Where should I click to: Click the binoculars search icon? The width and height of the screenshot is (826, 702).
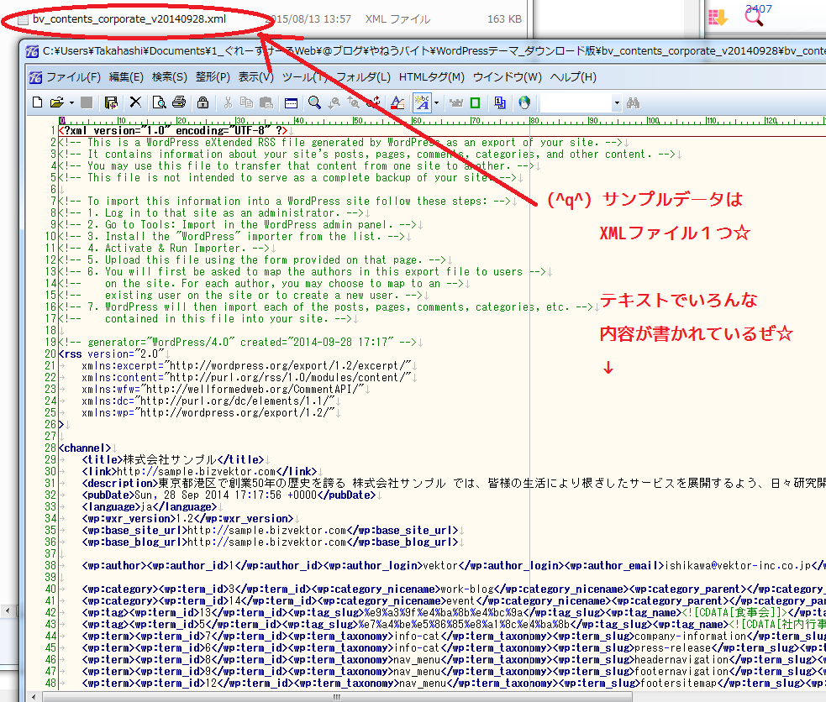tap(634, 103)
